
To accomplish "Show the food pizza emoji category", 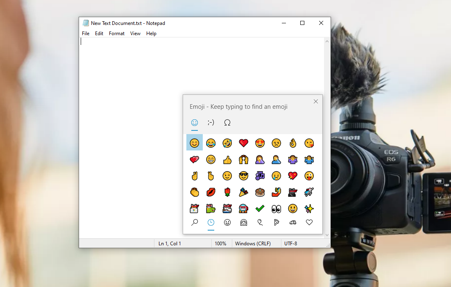I will click(x=276, y=222).
